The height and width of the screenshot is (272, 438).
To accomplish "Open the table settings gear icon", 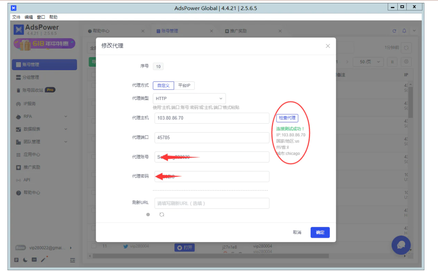I will point(406,62).
